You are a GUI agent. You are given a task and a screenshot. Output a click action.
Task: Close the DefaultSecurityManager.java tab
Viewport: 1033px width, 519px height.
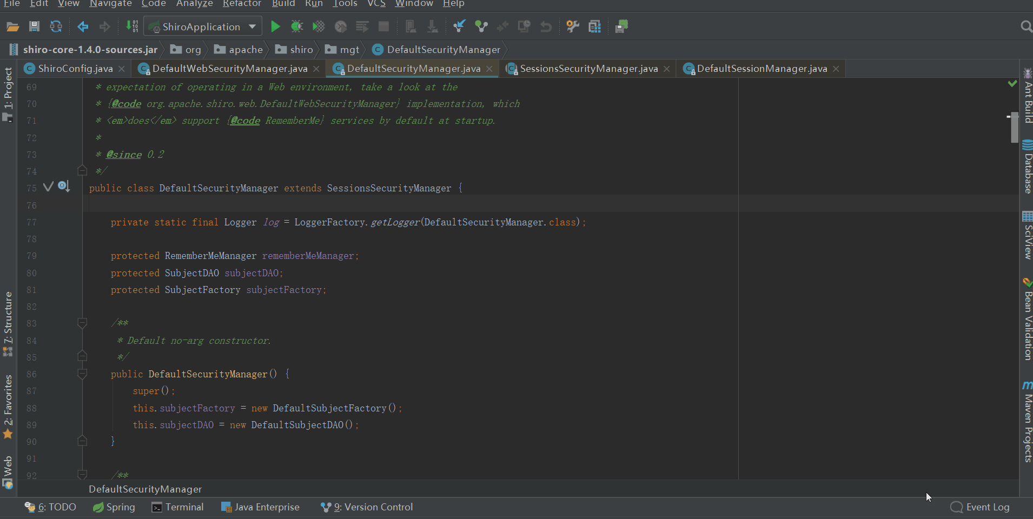[489, 69]
